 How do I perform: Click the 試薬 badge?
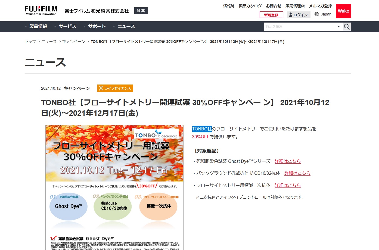tap(141, 11)
